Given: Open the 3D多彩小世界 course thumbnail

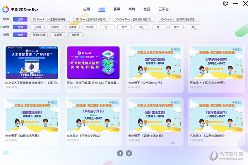Looking at the screenshot, I should (216, 62).
